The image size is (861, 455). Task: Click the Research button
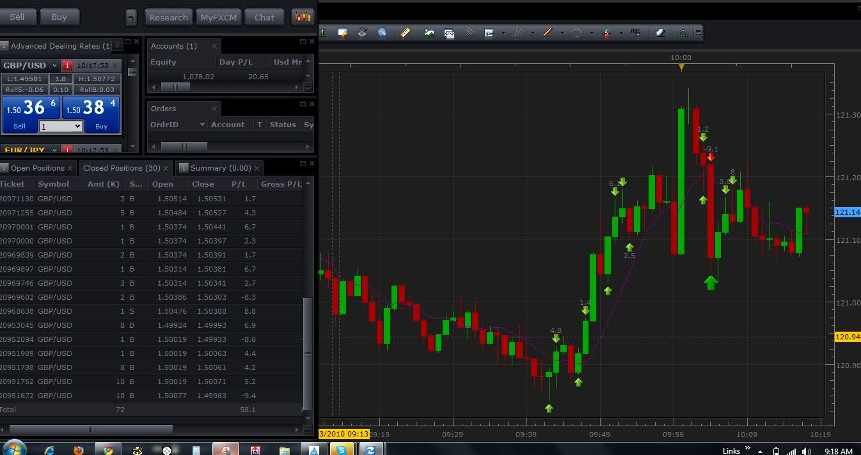(x=168, y=17)
